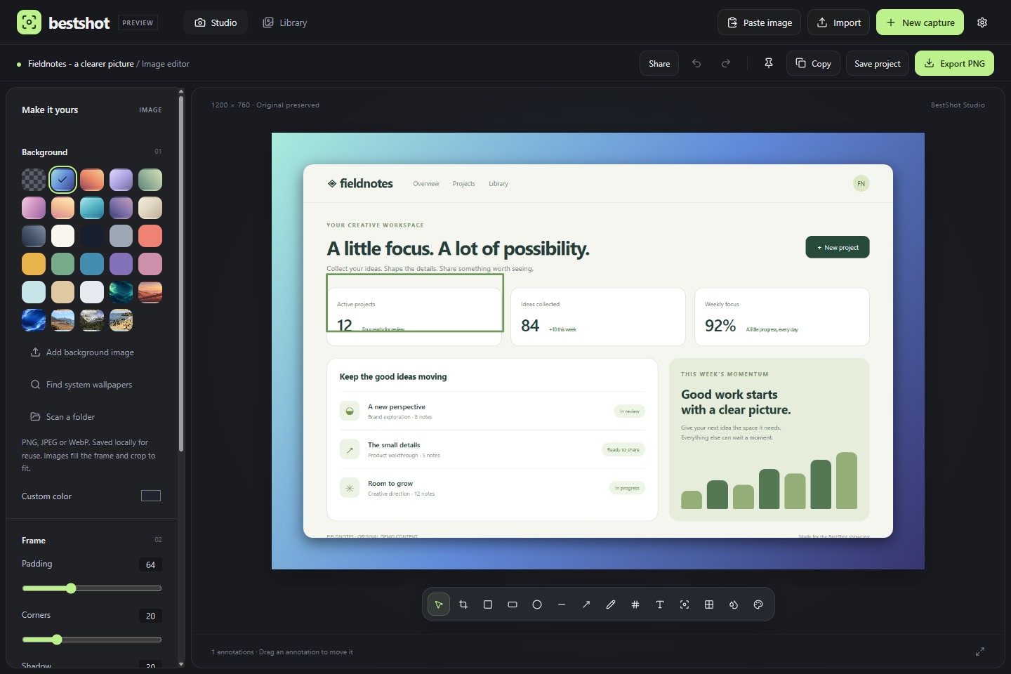Click the pin icon next to Copy
This screenshot has width=1011, height=674.
[x=769, y=63]
